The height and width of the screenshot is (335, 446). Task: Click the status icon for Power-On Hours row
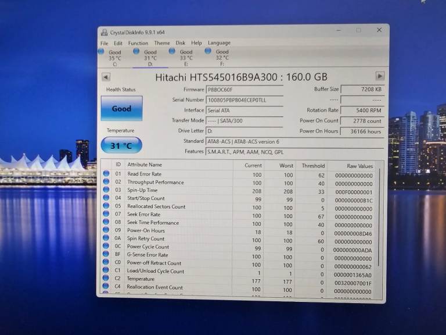tap(106, 229)
